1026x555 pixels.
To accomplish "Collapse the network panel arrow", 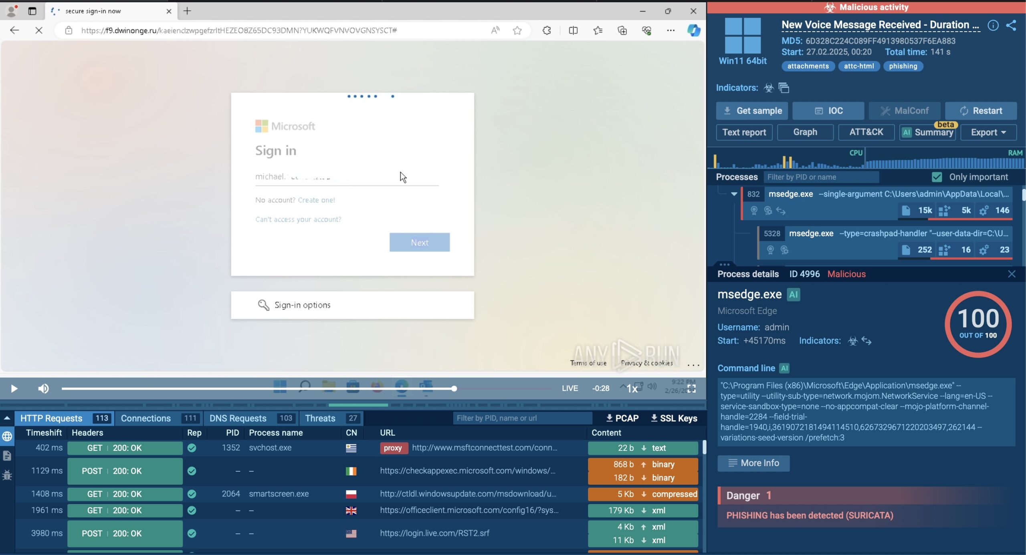I will 7,418.
